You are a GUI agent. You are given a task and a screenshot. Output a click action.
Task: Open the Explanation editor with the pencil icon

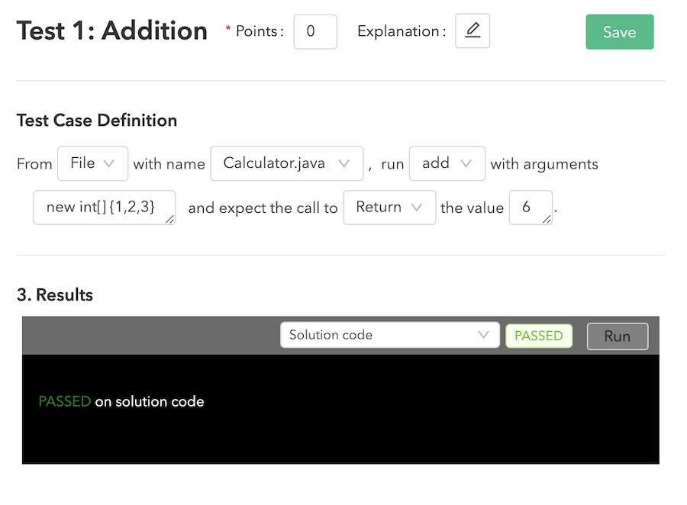pos(472,31)
